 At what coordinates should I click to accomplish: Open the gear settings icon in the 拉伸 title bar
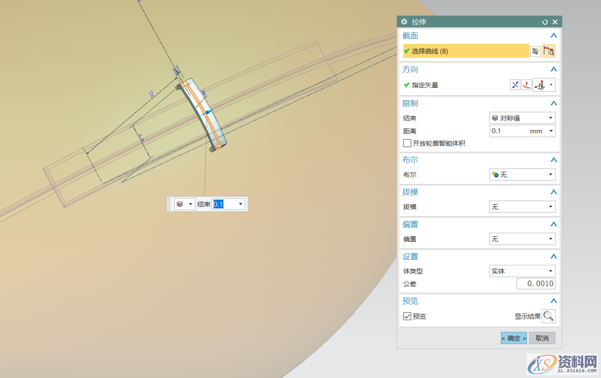pos(404,22)
